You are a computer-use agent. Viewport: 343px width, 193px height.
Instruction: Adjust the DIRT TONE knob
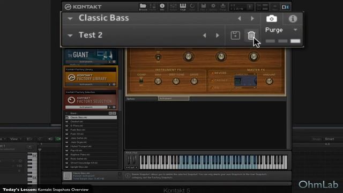[x=176, y=81]
